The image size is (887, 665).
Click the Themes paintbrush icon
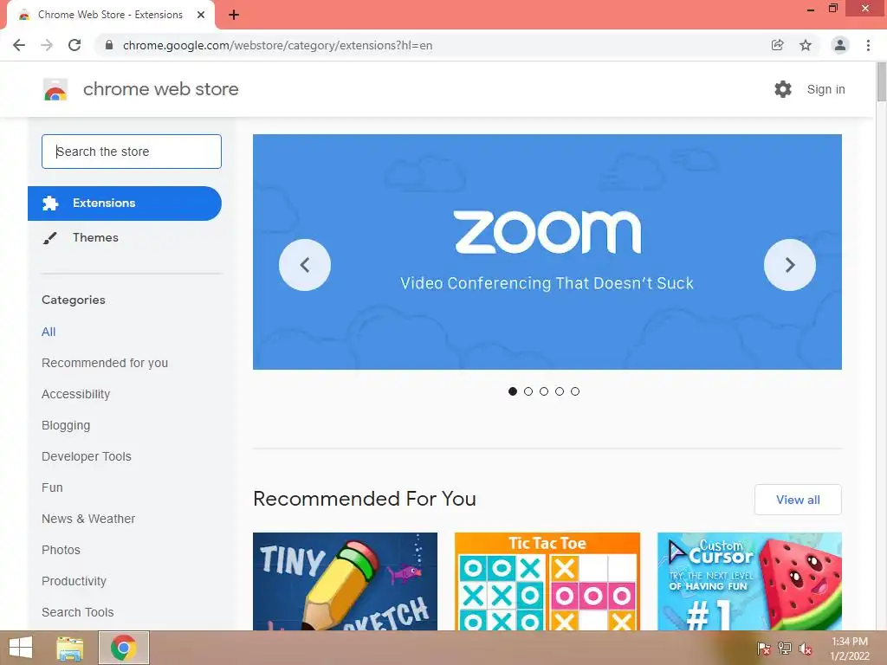[49, 238]
